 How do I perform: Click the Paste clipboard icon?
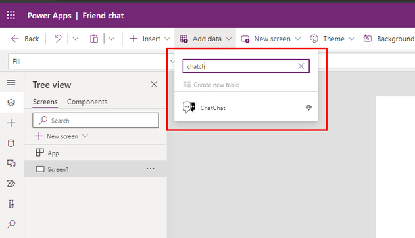pos(94,39)
